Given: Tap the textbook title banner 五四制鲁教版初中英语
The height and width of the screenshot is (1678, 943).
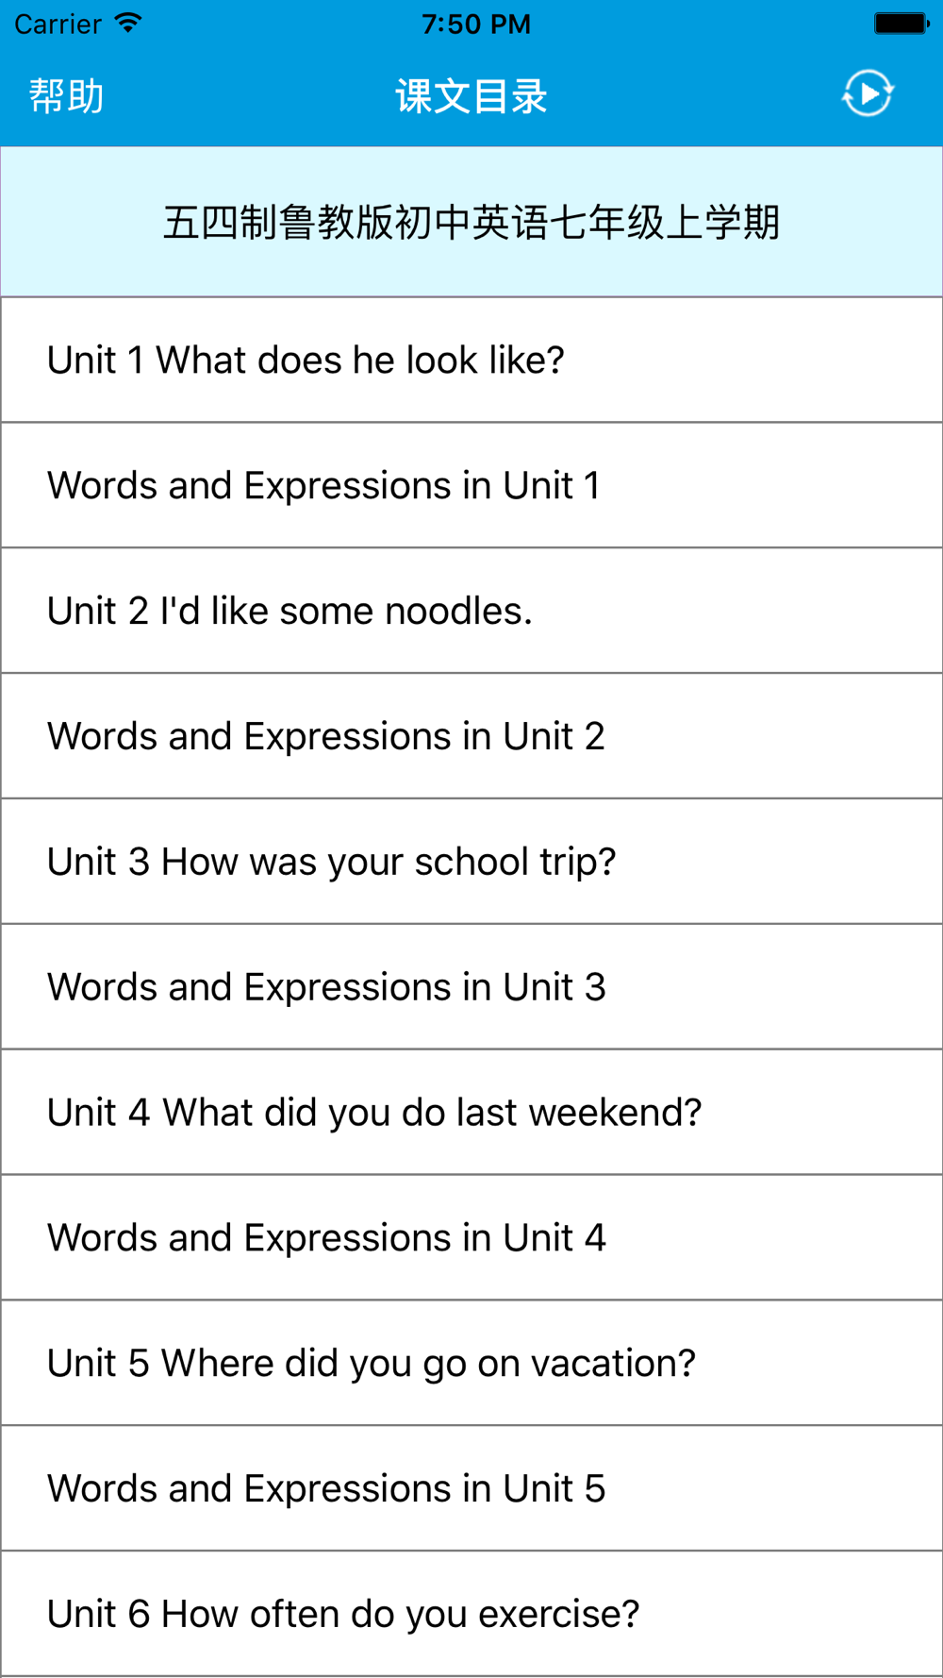Looking at the screenshot, I should pos(471,222).
